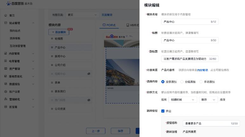Open the 内容管理 link in content source
The image size is (245, 137).
(202, 70)
